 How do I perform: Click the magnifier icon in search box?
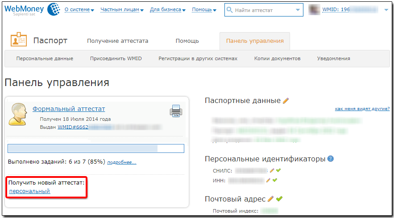229,10
